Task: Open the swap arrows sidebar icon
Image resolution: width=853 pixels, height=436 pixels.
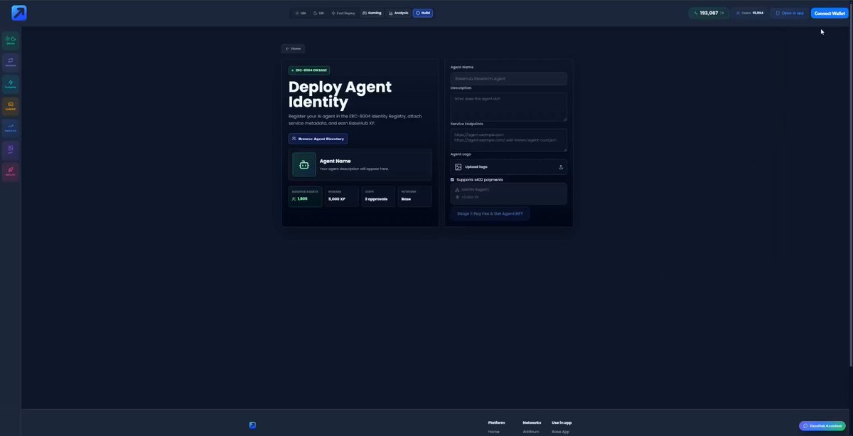Action: pyautogui.click(x=11, y=63)
